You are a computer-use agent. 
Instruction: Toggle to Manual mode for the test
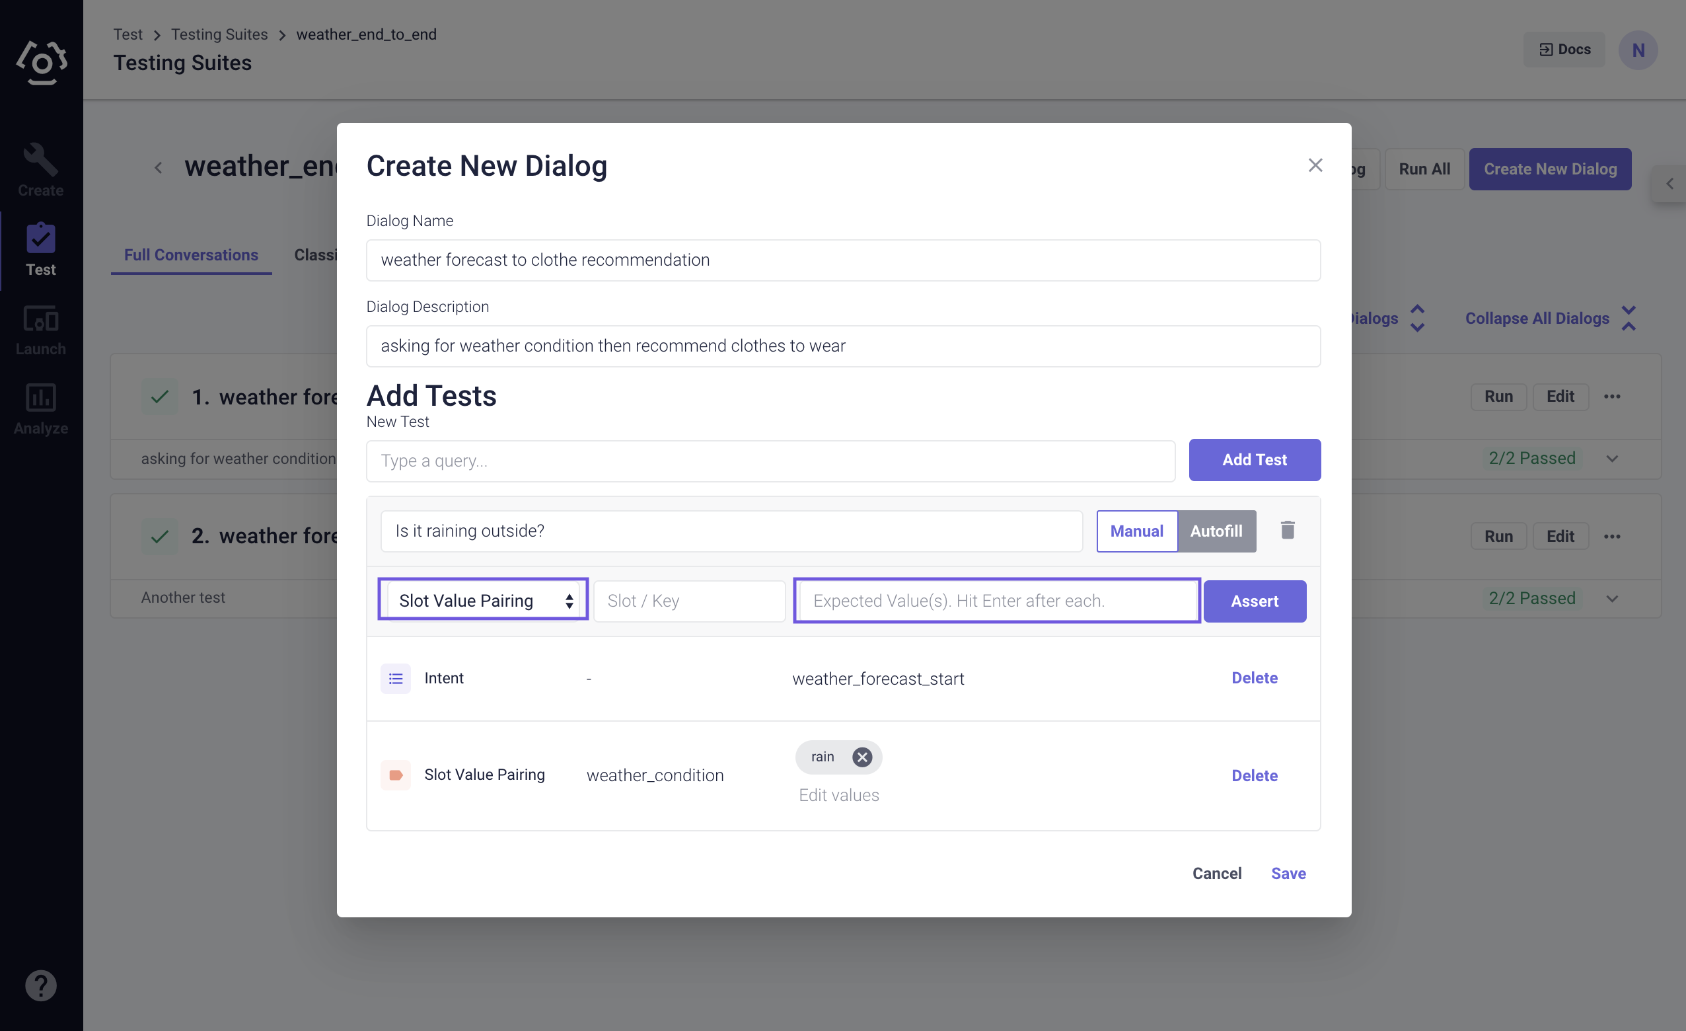1136,530
